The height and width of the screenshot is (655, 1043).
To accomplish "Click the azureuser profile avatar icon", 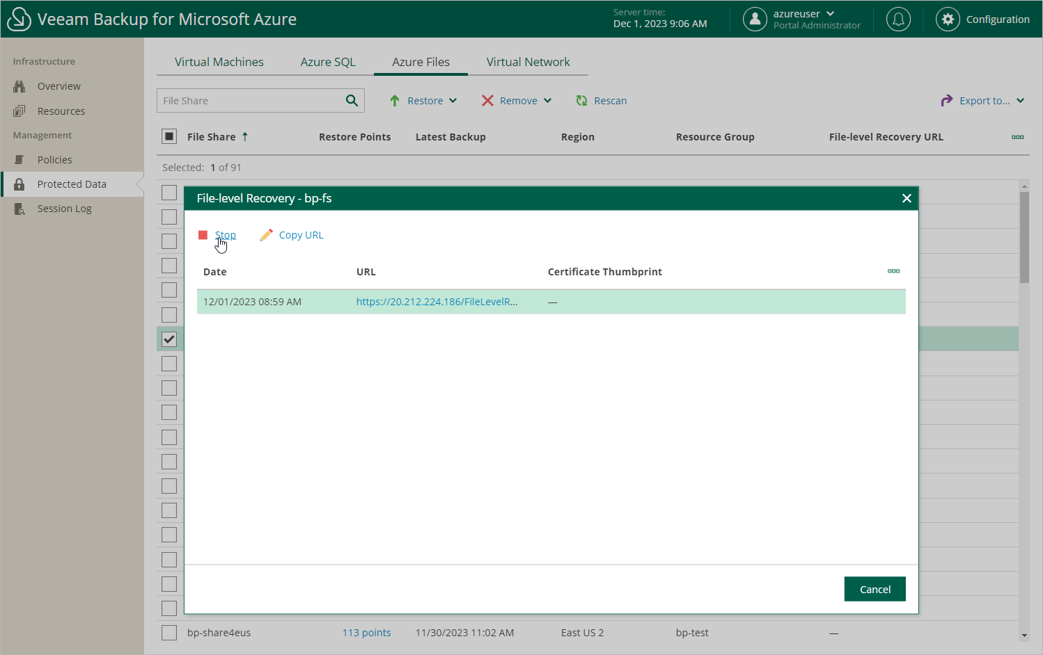I will pyautogui.click(x=755, y=19).
